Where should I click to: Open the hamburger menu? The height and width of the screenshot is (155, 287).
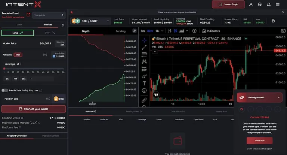click(278, 4)
